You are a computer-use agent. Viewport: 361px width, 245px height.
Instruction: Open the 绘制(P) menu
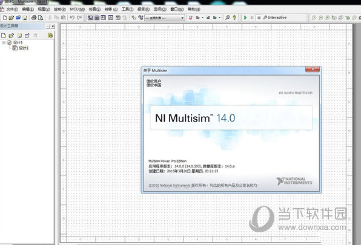[x=59, y=9]
